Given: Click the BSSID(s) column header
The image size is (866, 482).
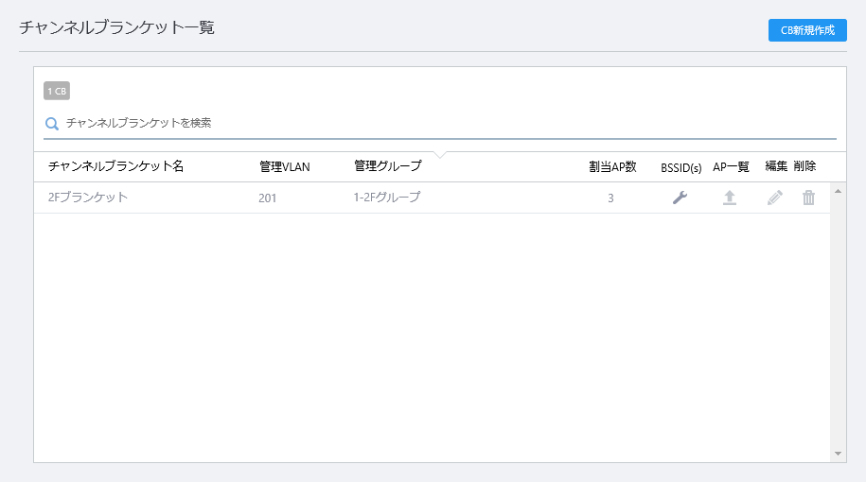Looking at the screenshot, I should coord(681,167).
